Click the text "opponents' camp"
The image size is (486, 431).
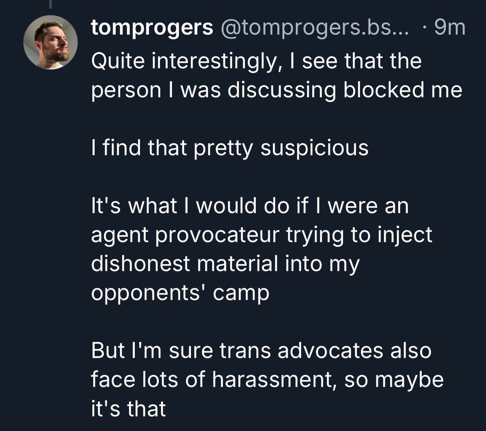[x=180, y=293]
